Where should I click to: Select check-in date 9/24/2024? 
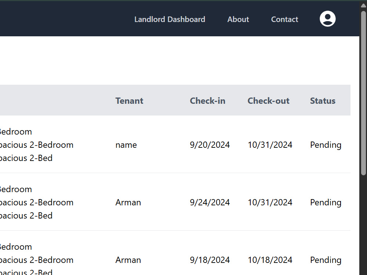210,202
